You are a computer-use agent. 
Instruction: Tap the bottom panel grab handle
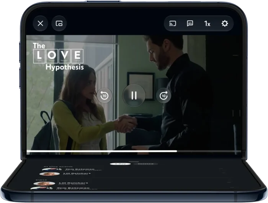134,161
